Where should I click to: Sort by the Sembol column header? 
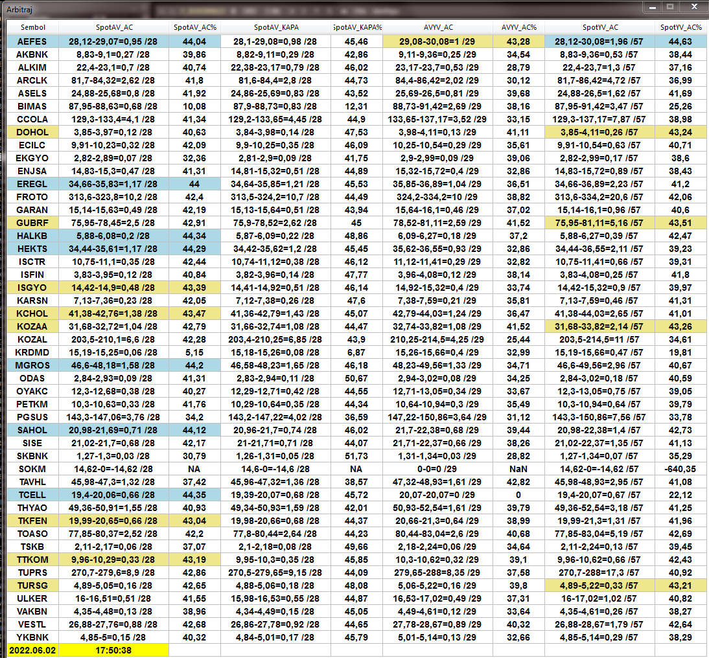click(x=32, y=27)
